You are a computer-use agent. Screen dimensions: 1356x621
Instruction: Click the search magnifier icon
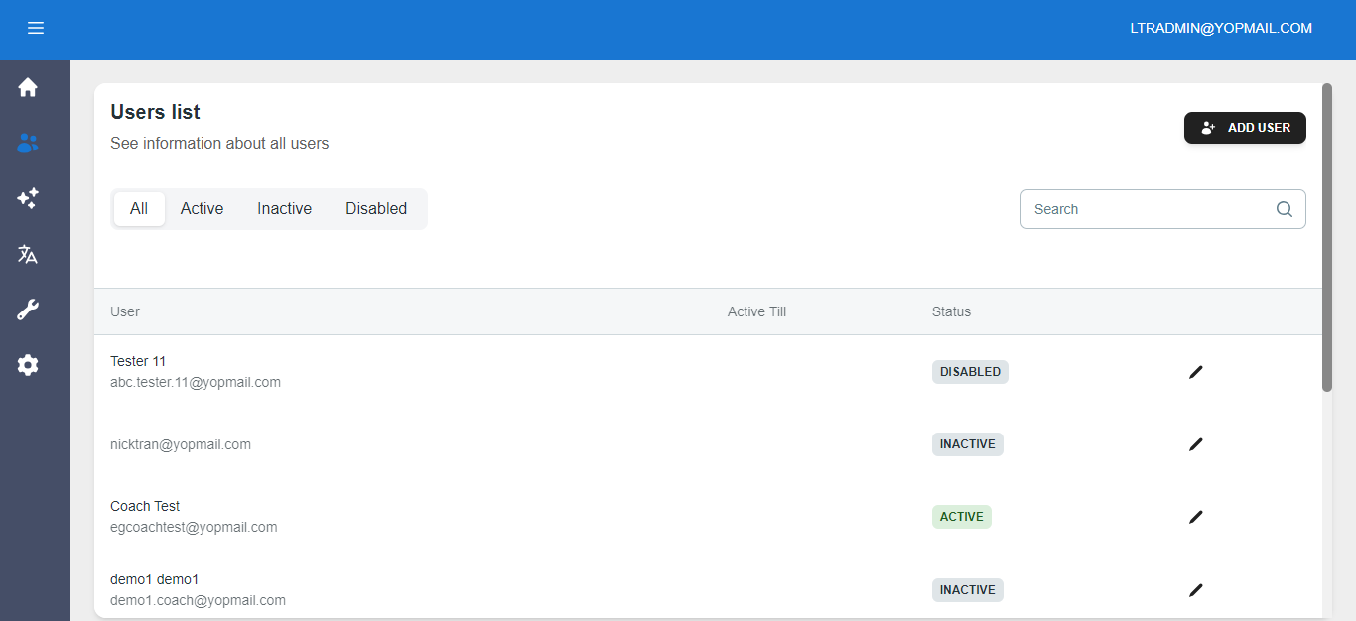(1284, 209)
